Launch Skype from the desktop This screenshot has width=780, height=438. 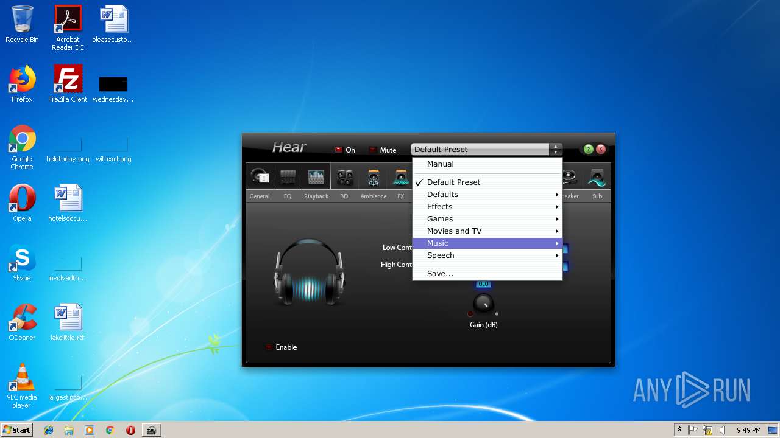tap(22, 263)
